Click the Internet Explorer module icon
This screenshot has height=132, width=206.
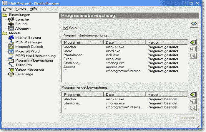tap(11, 38)
